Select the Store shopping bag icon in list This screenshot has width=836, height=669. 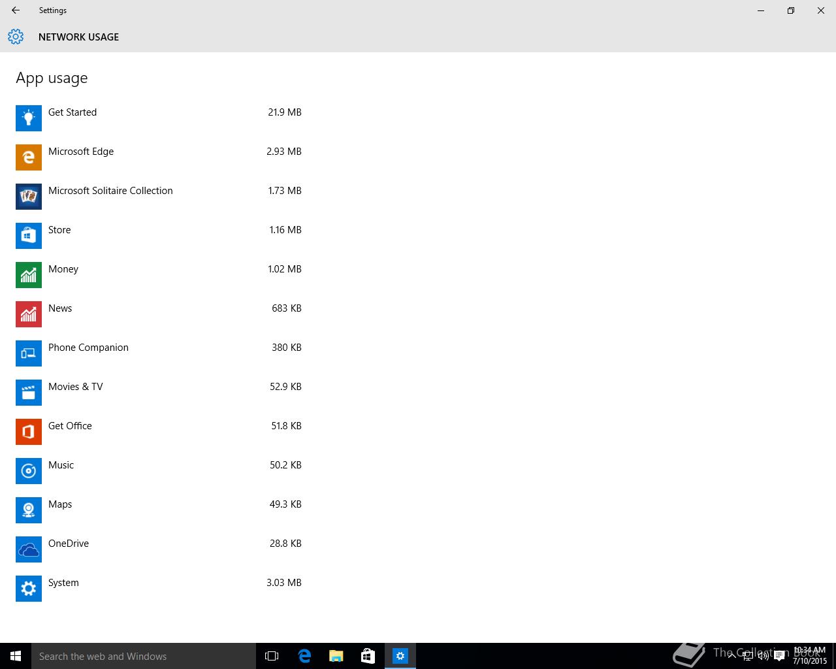[29, 236]
